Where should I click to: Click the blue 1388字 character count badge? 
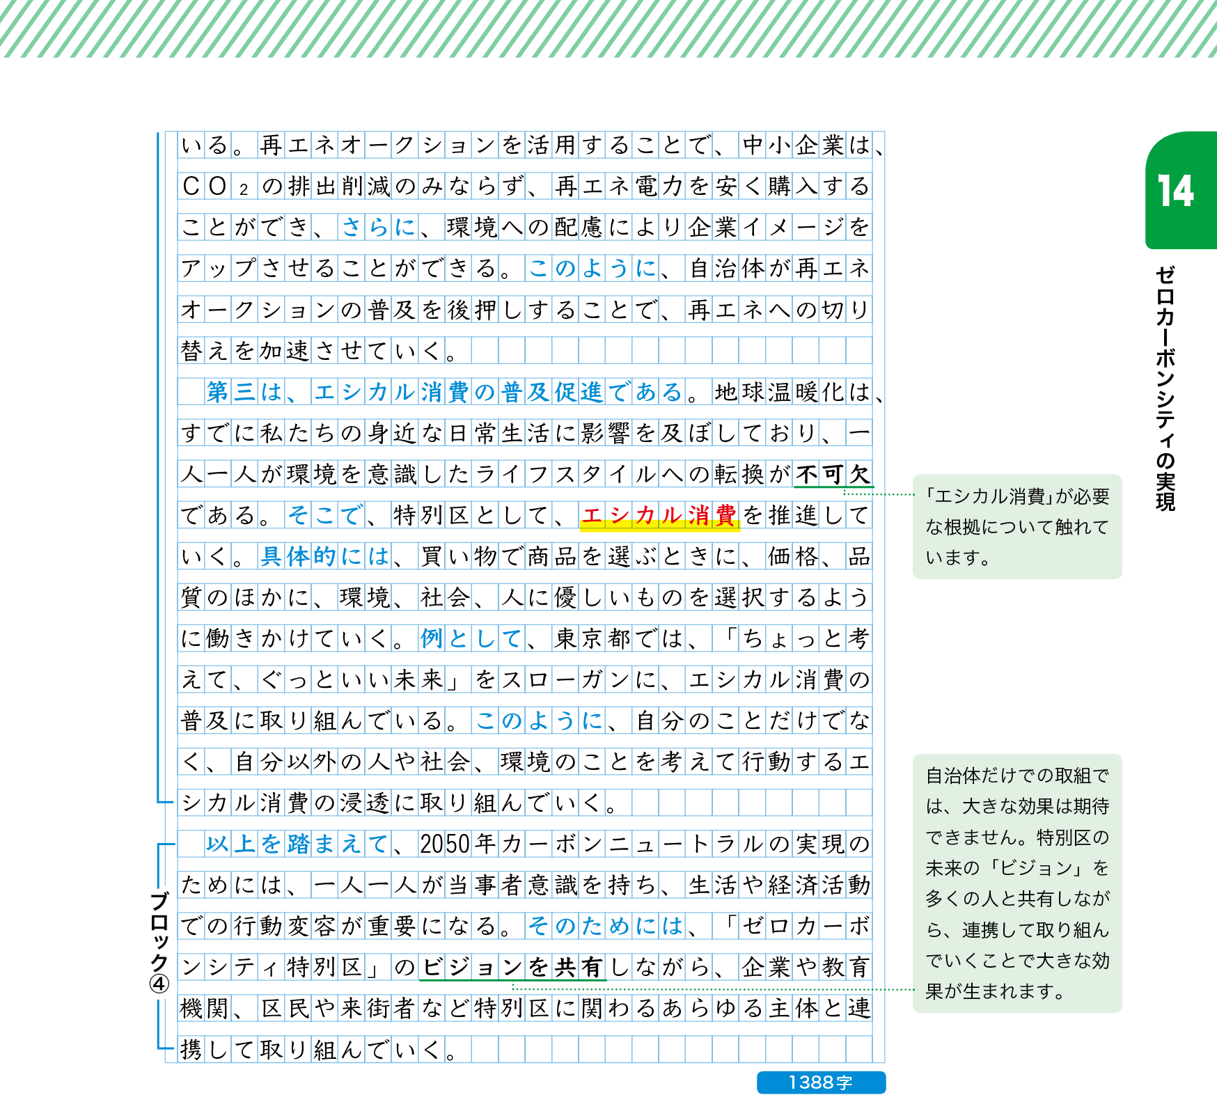[x=821, y=1082]
